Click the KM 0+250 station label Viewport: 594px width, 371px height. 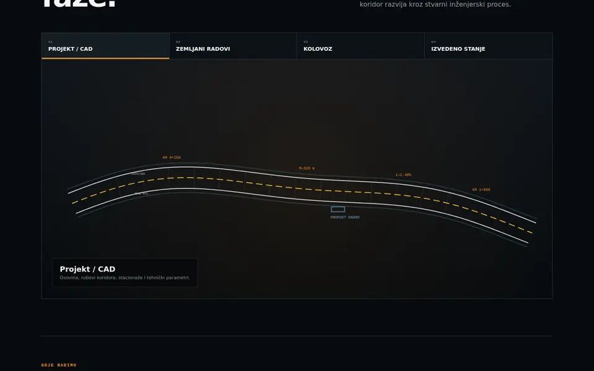pos(171,158)
